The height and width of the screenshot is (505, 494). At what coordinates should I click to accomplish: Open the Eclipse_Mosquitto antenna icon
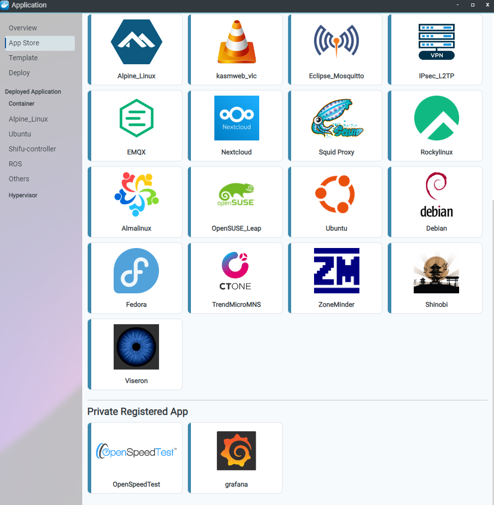[x=336, y=41]
